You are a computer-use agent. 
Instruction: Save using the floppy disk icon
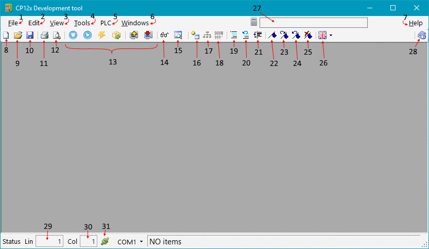30,35
